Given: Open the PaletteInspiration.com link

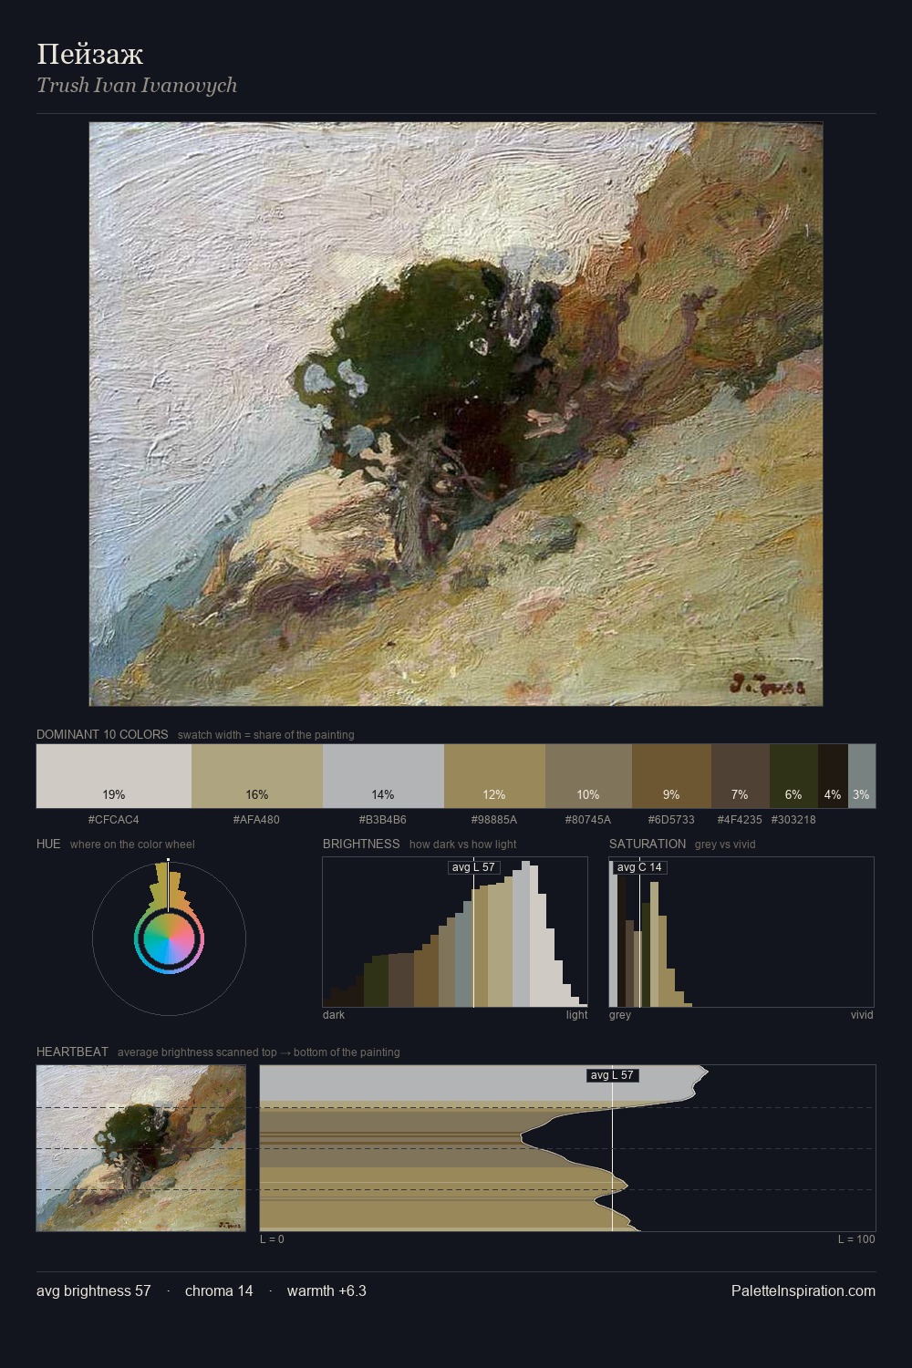Looking at the screenshot, I should coord(803,1290).
